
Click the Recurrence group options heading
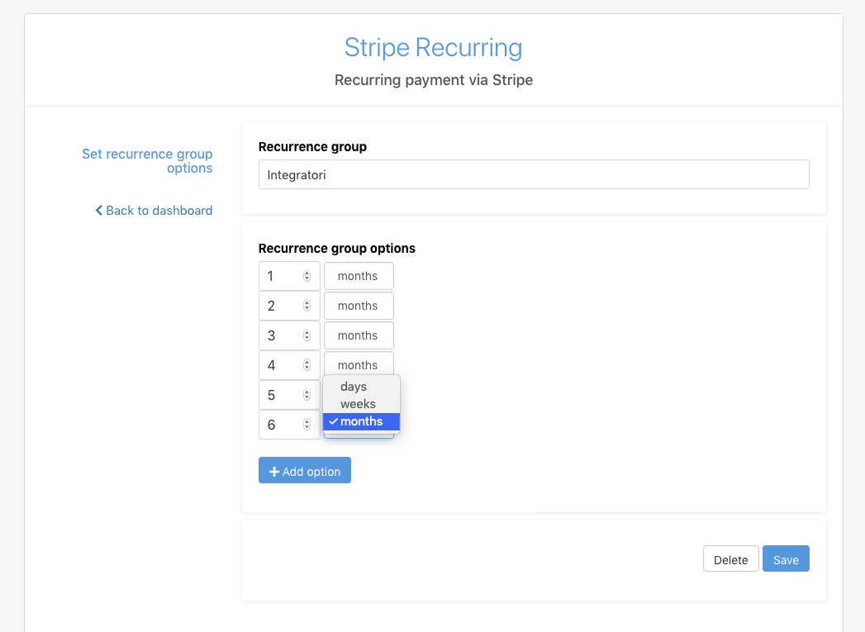(336, 248)
